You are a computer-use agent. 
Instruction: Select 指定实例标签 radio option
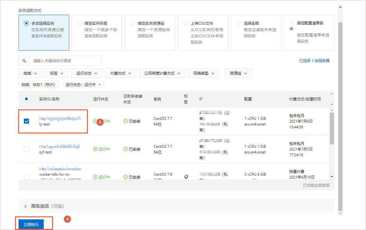coord(80,23)
